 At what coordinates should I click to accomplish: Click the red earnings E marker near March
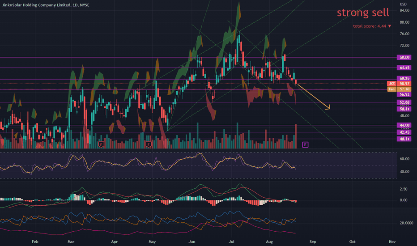coord(101,144)
